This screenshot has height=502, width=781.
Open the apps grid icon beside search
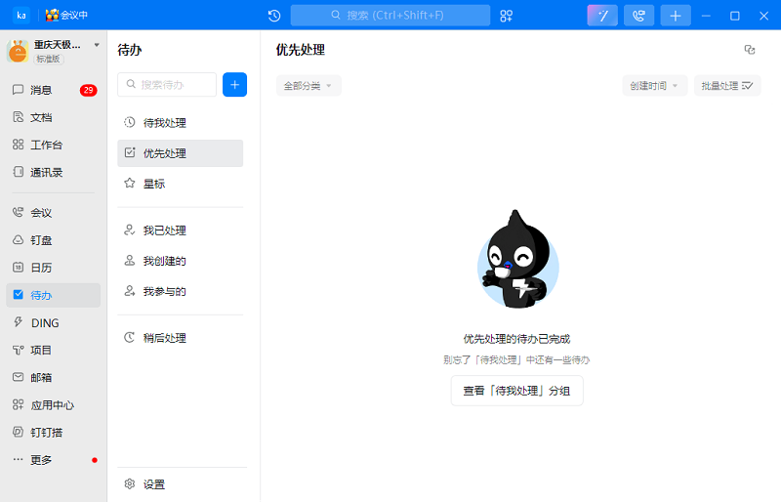coord(506,16)
